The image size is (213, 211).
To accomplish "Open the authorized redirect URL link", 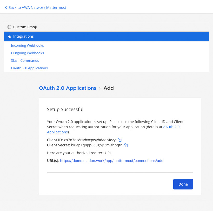I will [x=112, y=161].
